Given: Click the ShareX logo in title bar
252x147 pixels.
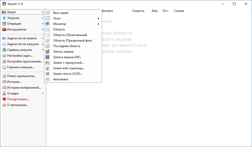Looking at the screenshot, I should (x=4, y=4).
